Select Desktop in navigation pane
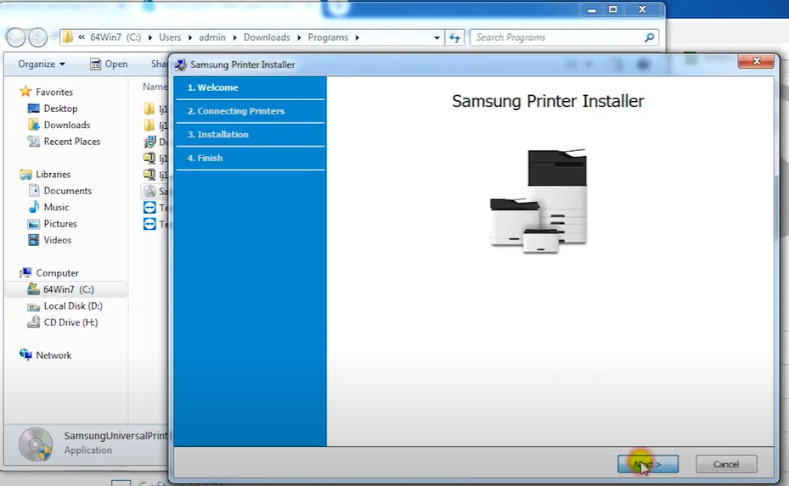 click(x=60, y=109)
